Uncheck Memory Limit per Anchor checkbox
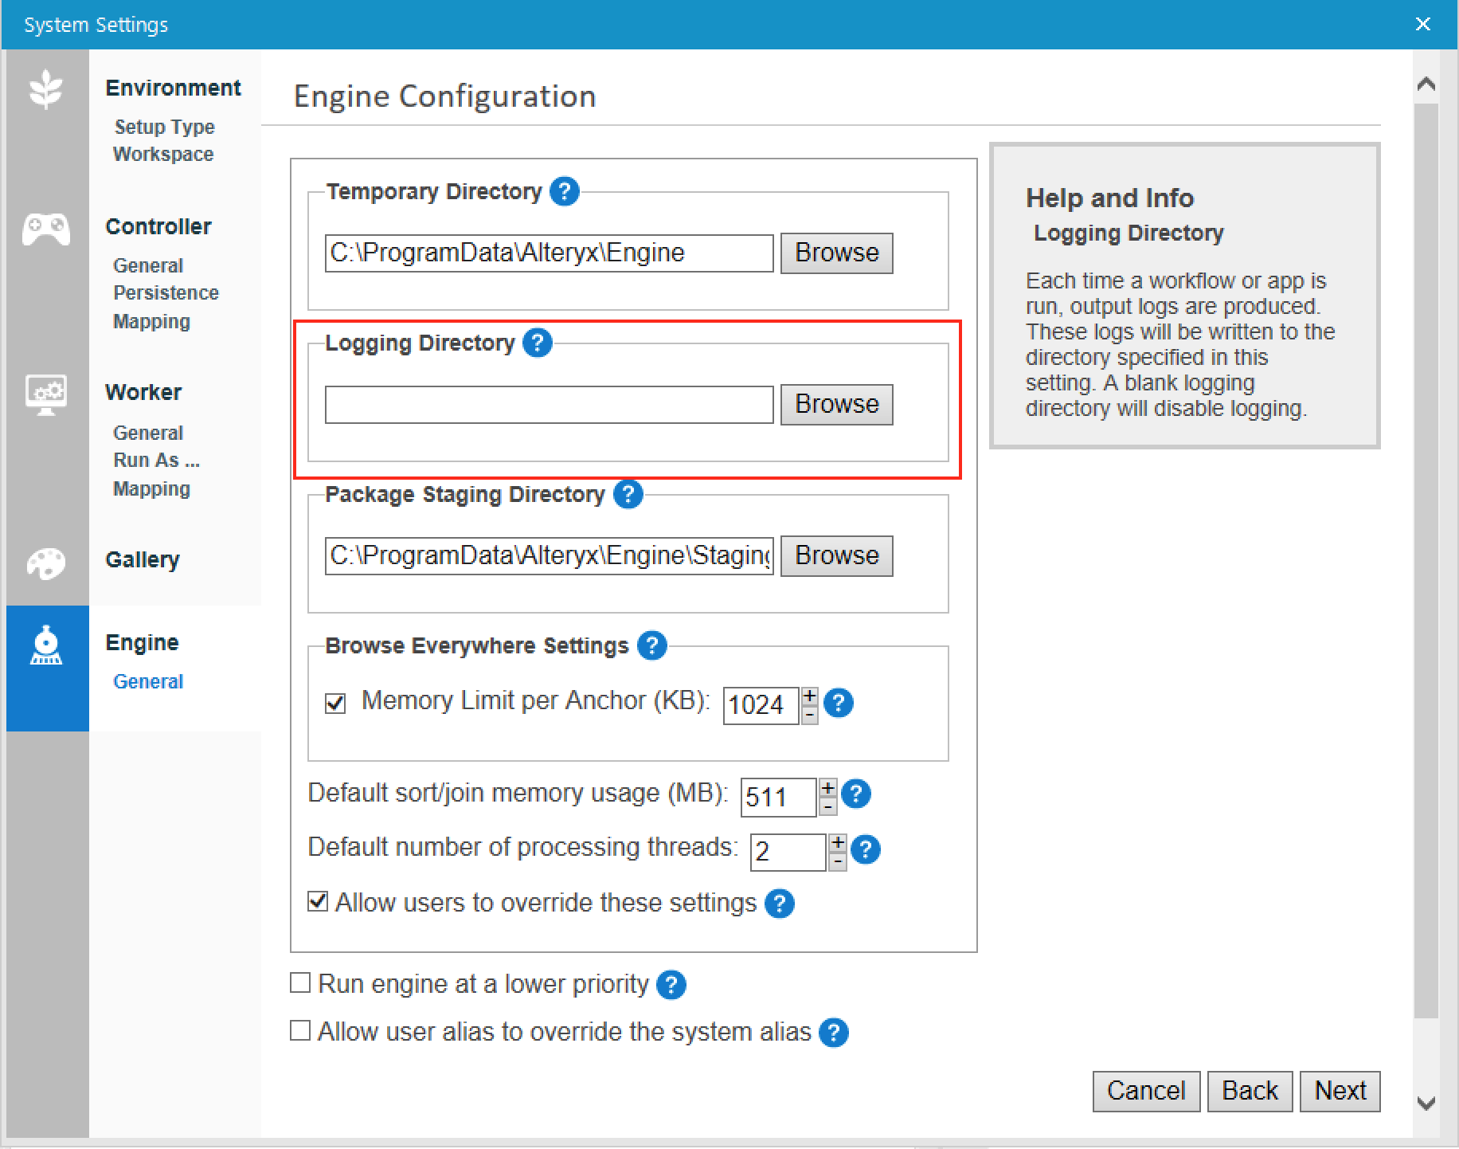 [x=335, y=703]
